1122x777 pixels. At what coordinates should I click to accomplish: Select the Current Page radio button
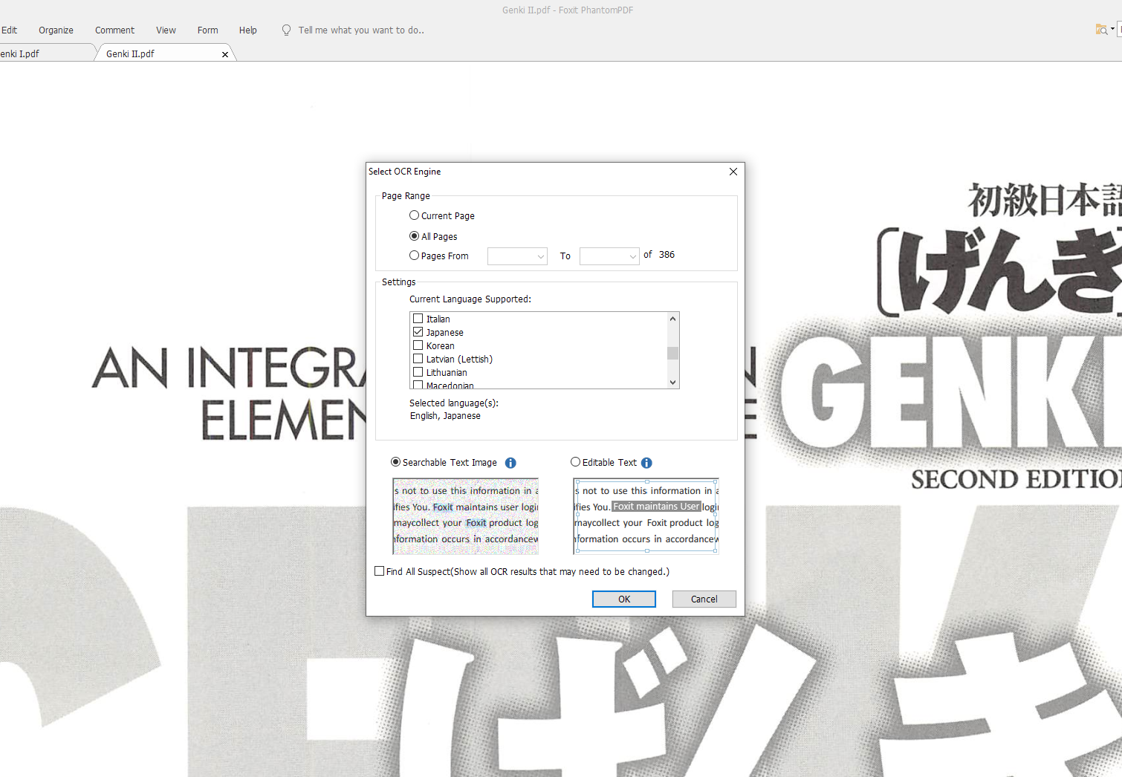[414, 215]
